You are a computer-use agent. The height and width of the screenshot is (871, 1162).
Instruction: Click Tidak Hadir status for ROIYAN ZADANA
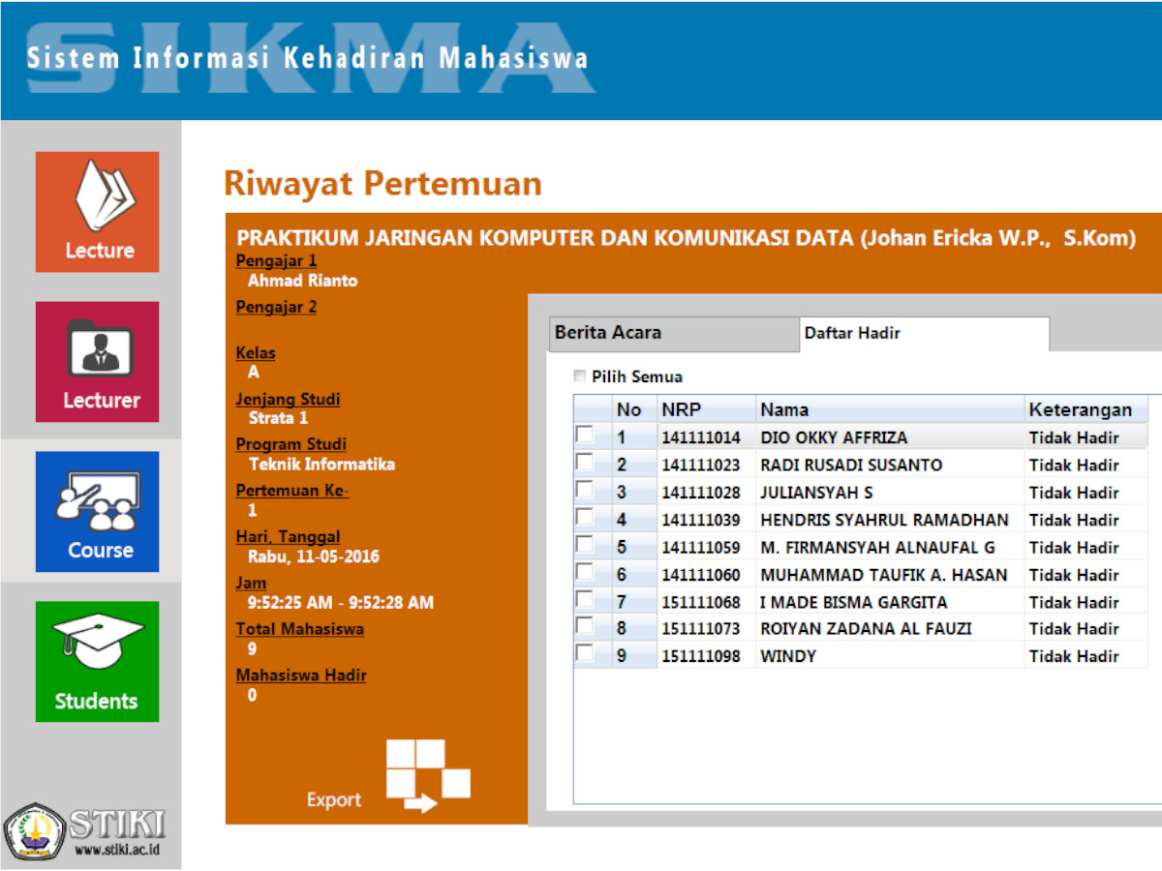[1073, 629]
